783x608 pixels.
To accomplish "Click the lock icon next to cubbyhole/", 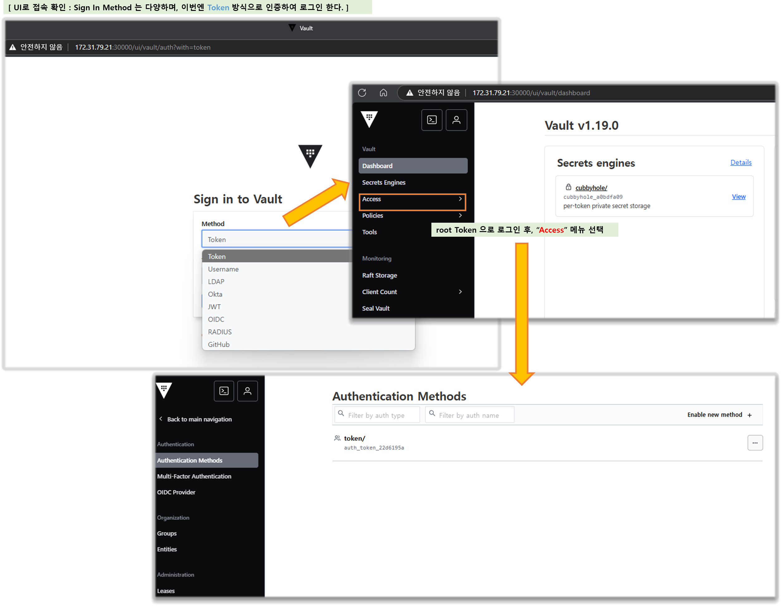I will tap(569, 187).
